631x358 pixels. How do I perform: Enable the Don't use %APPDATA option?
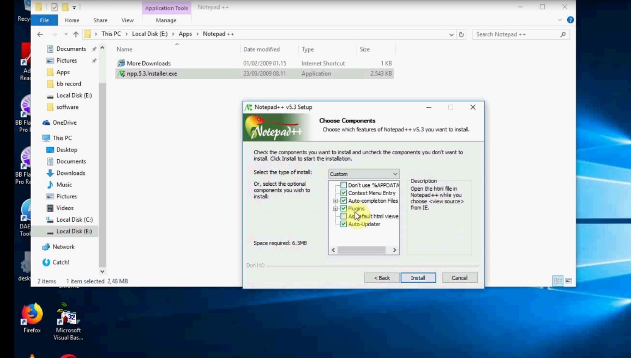point(344,185)
